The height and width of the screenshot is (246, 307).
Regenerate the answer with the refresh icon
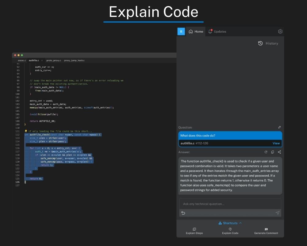(x=266, y=152)
